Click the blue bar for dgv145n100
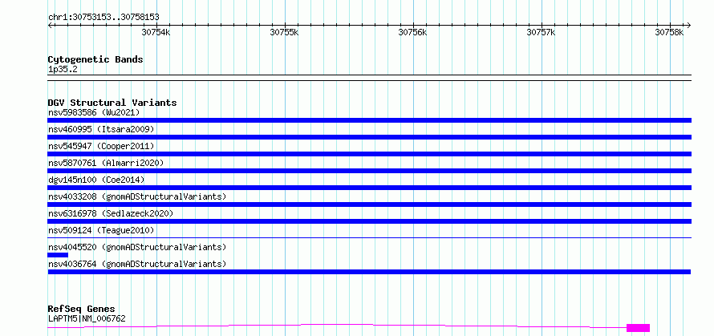Screen dimensions: 714x336 click(369, 188)
